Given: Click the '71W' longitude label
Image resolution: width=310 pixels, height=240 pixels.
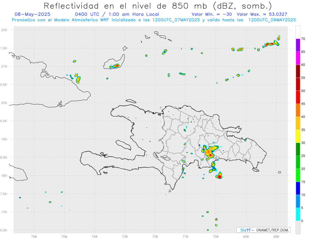Looking at the screenshot, I should [x=185, y=236].
